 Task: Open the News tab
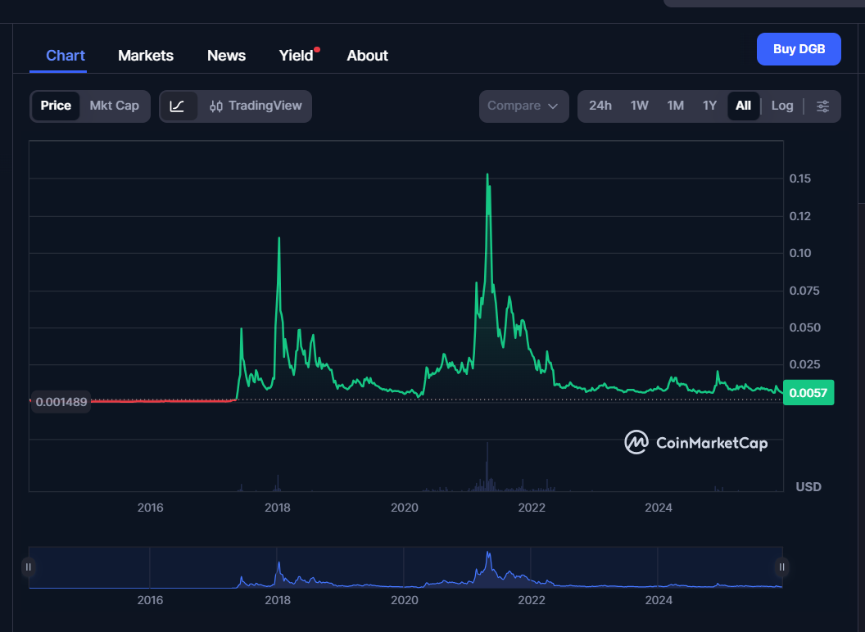226,55
